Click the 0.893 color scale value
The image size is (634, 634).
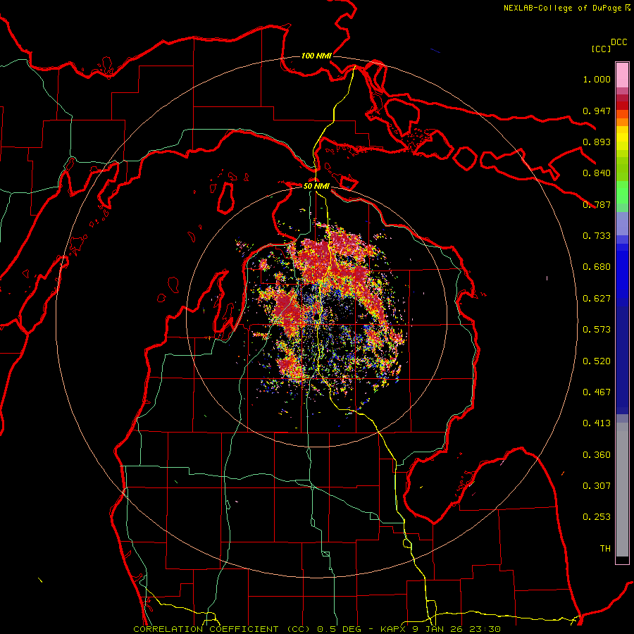(x=597, y=142)
